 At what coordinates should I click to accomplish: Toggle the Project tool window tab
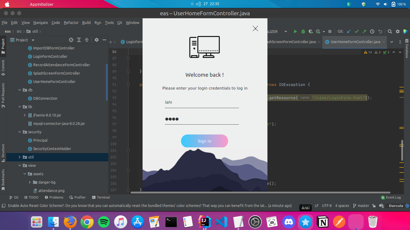coord(3,46)
